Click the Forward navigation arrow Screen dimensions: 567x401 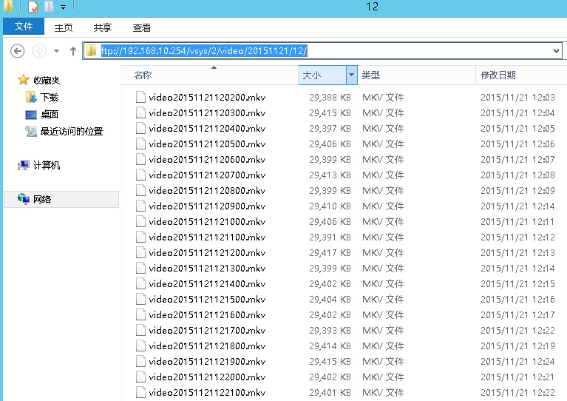tap(39, 51)
